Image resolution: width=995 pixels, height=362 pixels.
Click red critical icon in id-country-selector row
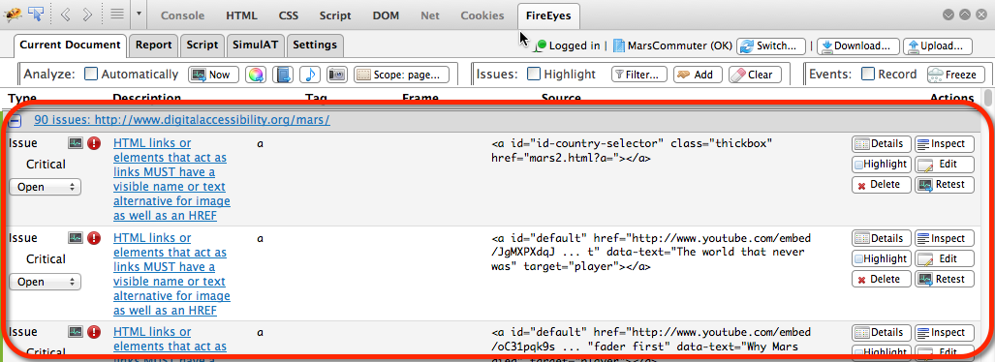(94, 144)
